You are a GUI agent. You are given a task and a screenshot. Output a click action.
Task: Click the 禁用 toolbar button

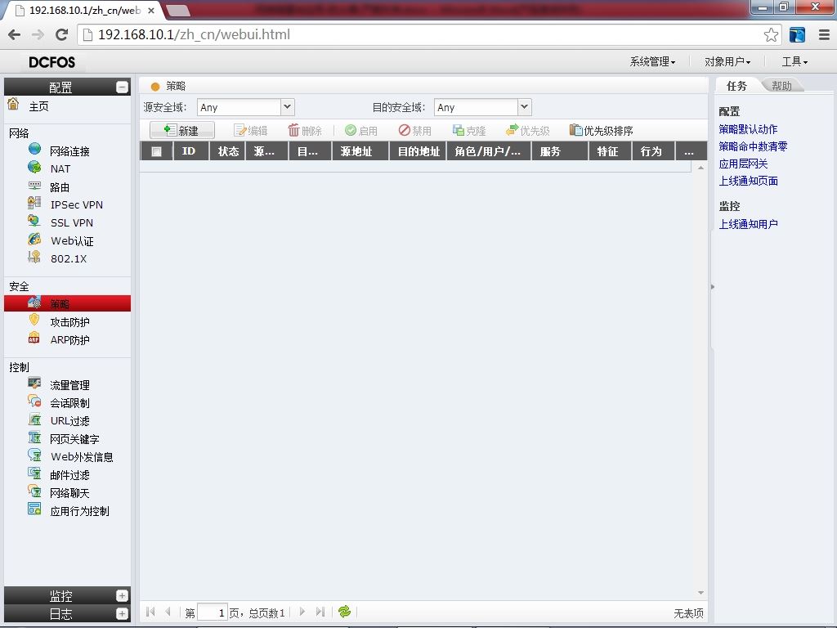pyautogui.click(x=415, y=130)
